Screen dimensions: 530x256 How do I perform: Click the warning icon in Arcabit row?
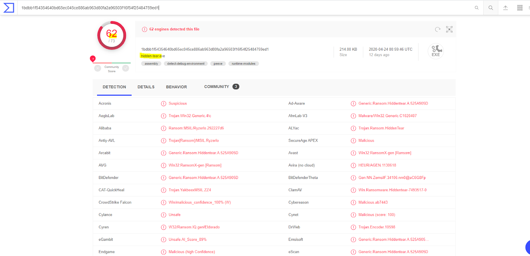tap(164, 153)
